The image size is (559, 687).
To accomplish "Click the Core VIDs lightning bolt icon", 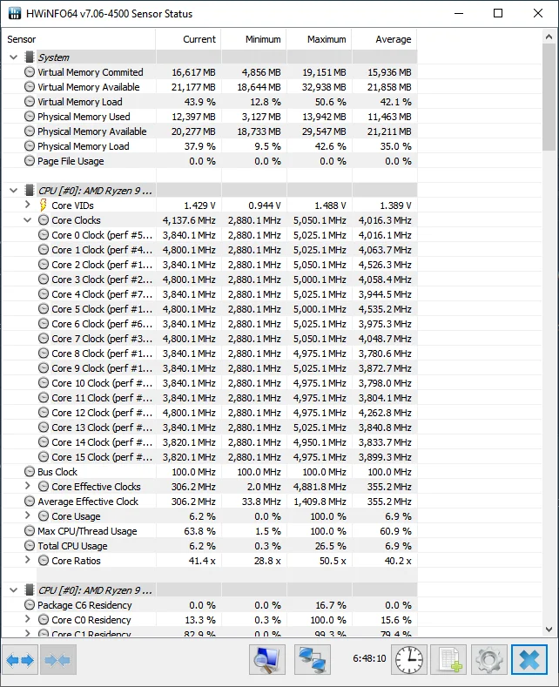I will (44, 205).
